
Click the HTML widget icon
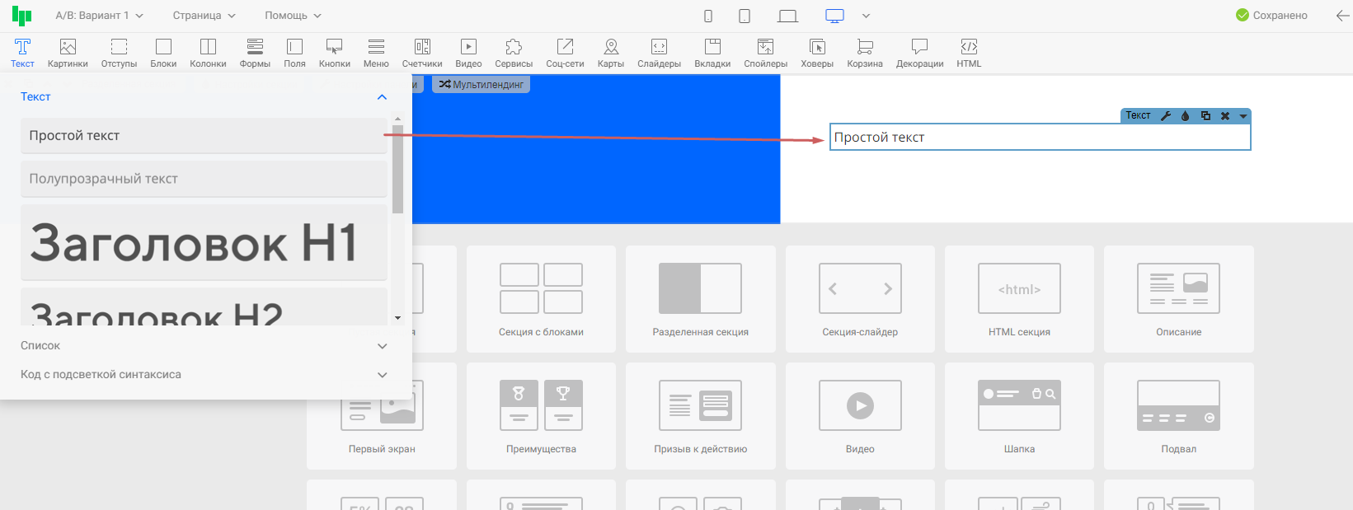(x=969, y=53)
